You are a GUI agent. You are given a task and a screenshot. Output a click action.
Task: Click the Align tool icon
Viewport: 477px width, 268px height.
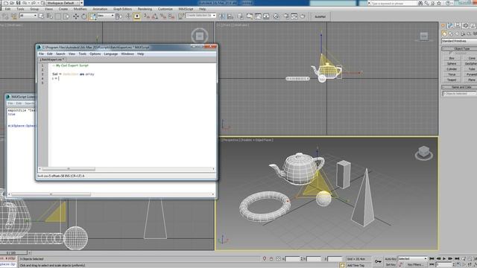click(230, 16)
